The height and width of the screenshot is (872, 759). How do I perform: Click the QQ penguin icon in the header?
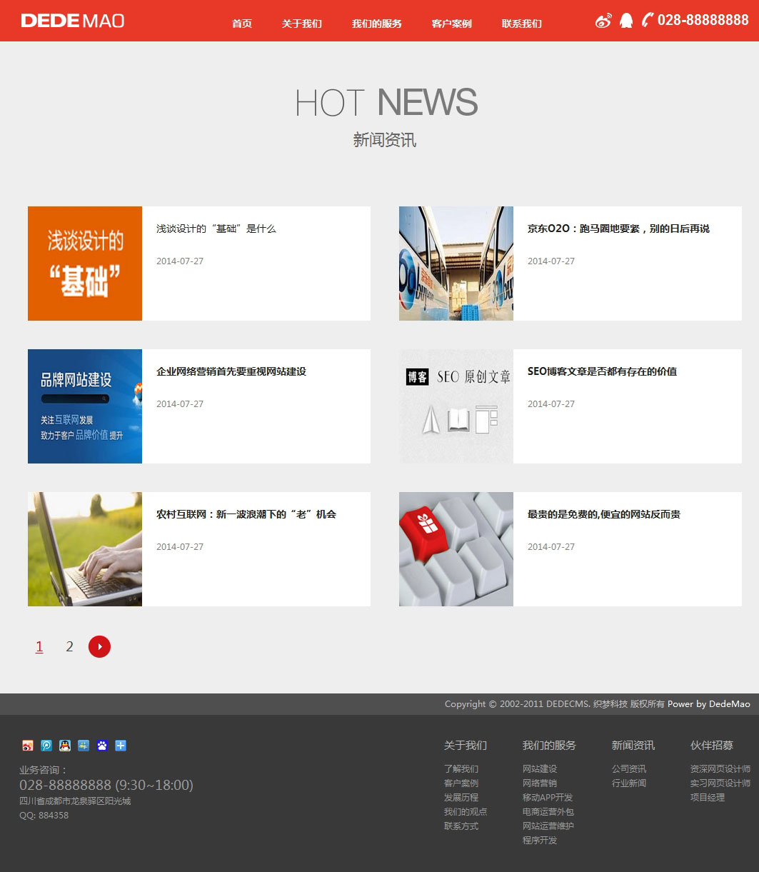(x=626, y=21)
